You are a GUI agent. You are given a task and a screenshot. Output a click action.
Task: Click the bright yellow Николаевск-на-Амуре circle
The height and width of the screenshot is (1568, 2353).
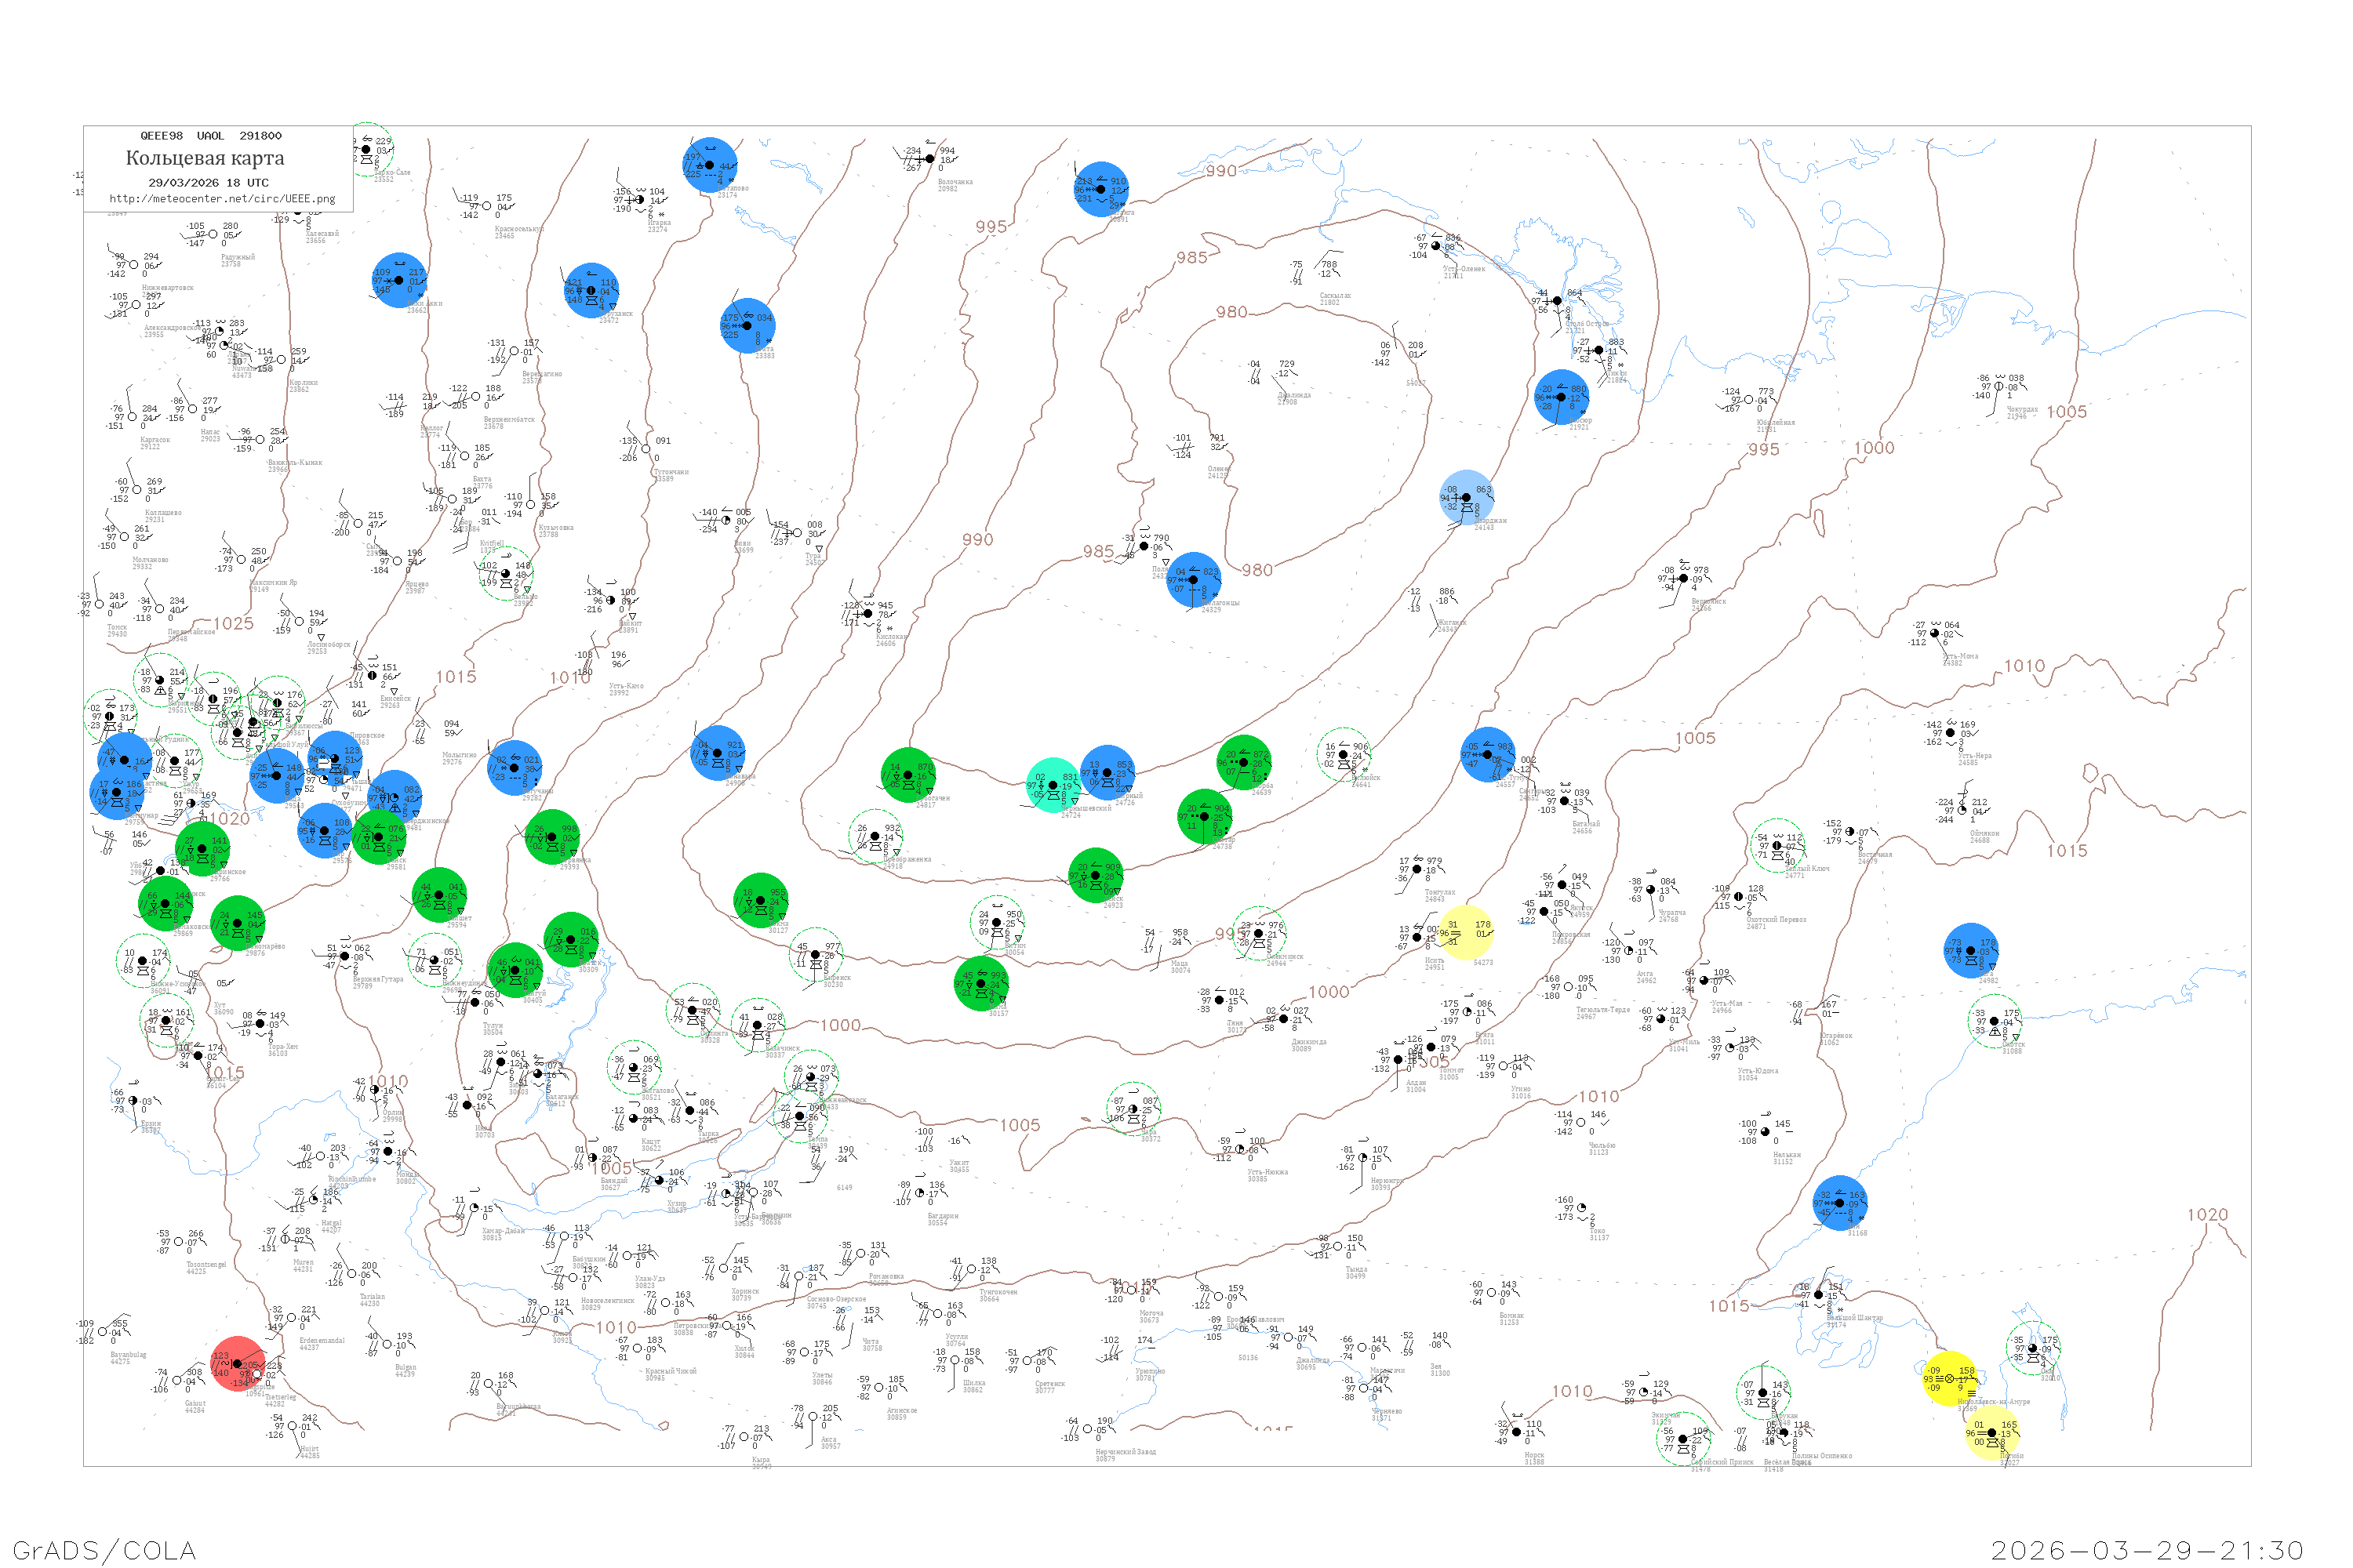click(x=1949, y=1378)
